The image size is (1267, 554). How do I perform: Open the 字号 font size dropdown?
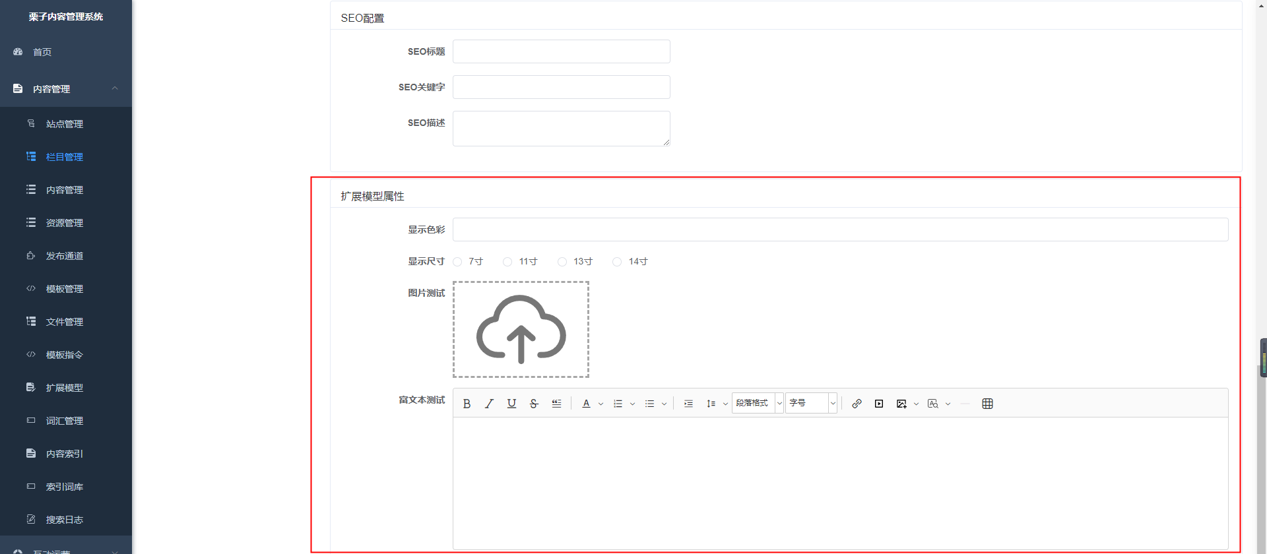(x=811, y=403)
